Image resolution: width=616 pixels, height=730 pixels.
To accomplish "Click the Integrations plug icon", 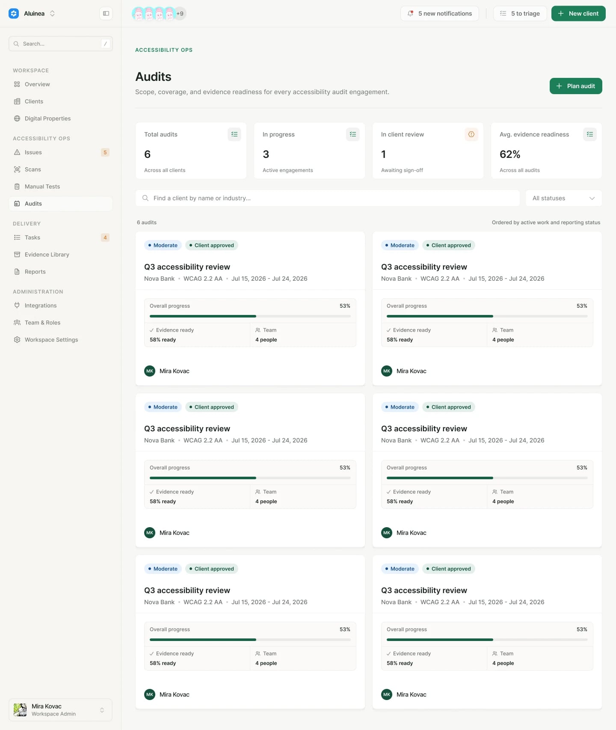I will tap(17, 306).
